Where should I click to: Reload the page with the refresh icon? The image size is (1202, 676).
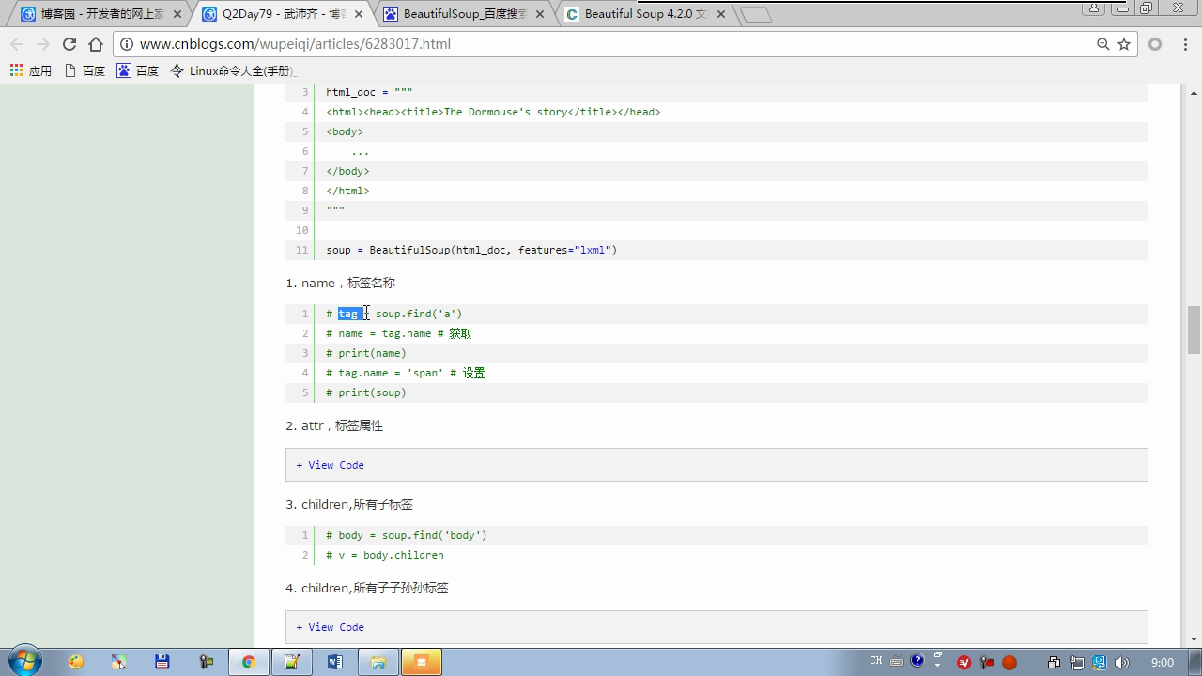click(69, 44)
